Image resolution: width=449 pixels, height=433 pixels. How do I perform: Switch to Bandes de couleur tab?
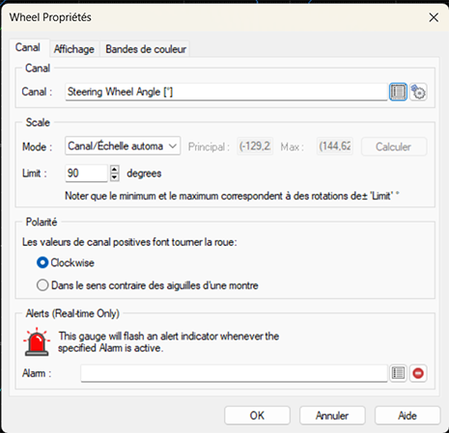(x=146, y=49)
